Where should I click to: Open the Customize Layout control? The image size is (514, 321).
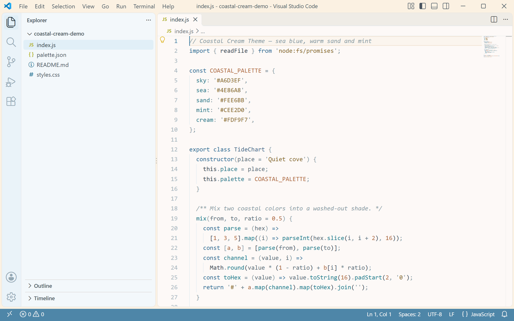(411, 6)
